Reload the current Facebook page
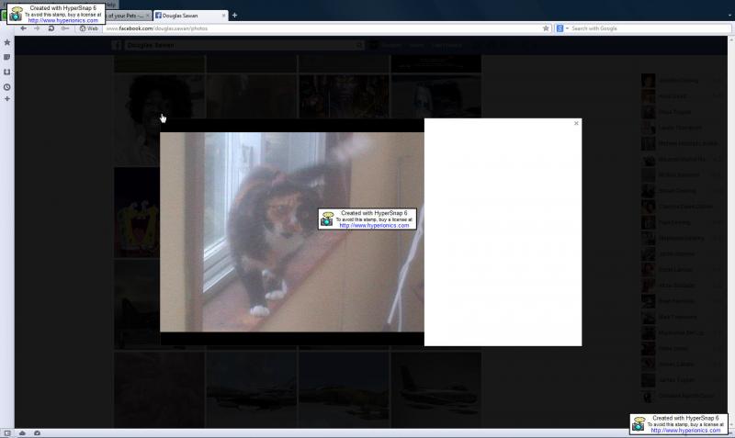The image size is (735, 438). [51, 28]
